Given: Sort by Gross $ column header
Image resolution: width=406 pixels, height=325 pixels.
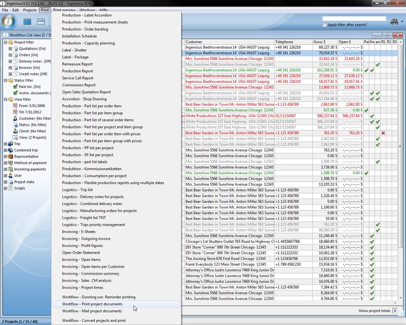Looking at the screenshot, I should tap(319, 42).
